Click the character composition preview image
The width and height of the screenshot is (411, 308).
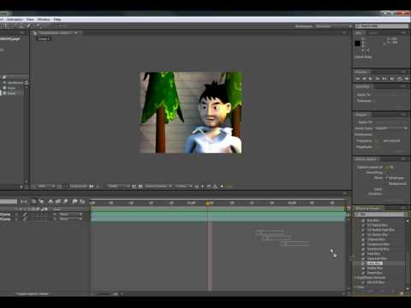(x=191, y=112)
